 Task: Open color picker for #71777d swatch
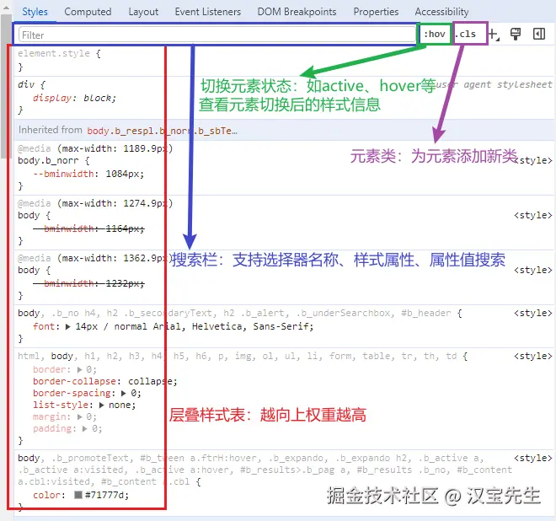pyautogui.click(x=78, y=495)
